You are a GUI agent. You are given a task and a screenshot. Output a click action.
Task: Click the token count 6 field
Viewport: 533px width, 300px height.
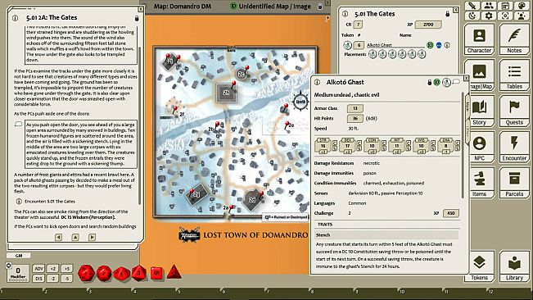click(359, 45)
